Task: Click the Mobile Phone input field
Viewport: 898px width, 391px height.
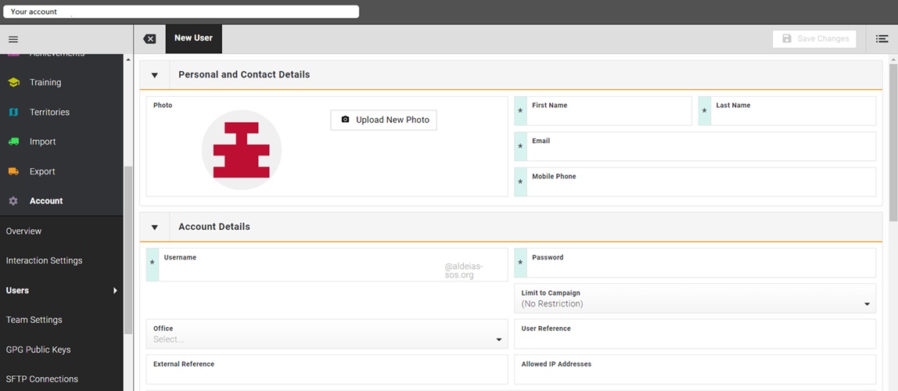Action: click(x=695, y=182)
